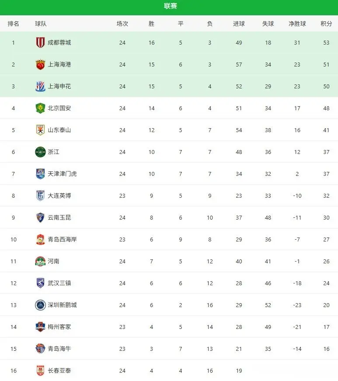Screen dimensions: 338x381
Task: Click the 上海申花 team badge
Action: pos(40,86)
